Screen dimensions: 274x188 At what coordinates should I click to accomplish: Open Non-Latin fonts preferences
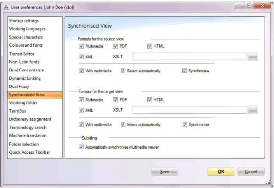(24, 62)
